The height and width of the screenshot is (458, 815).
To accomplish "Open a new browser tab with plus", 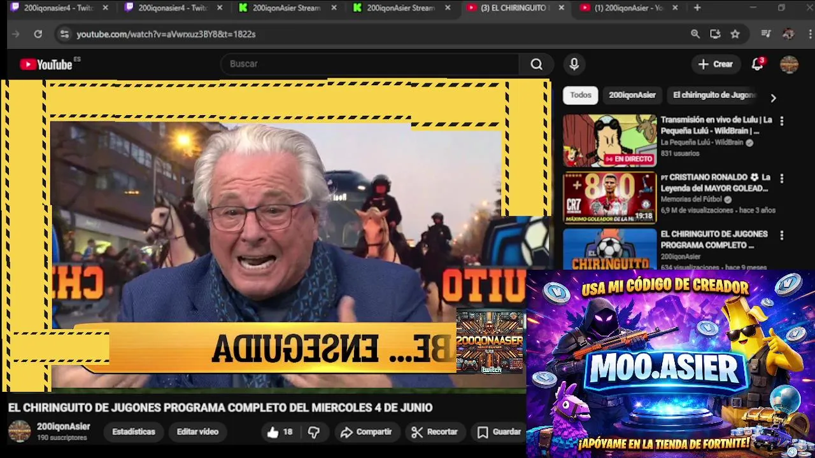I will (697, 8).
